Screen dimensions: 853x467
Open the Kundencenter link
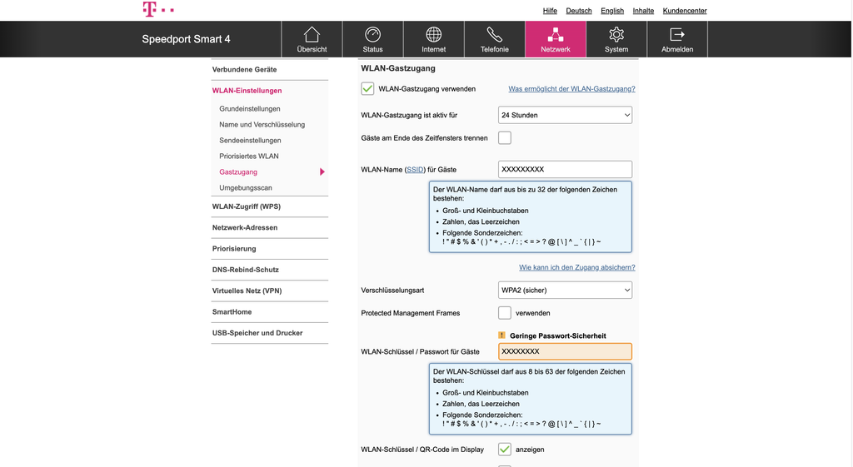(x=685, y=11)
